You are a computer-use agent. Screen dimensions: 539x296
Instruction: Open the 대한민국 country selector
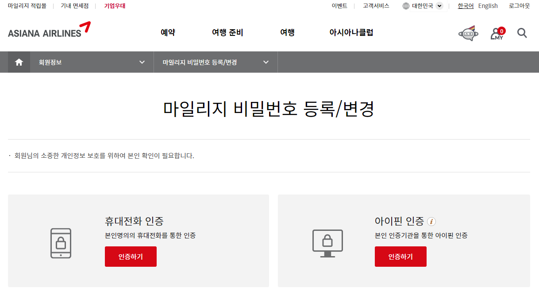coord(422,6)
